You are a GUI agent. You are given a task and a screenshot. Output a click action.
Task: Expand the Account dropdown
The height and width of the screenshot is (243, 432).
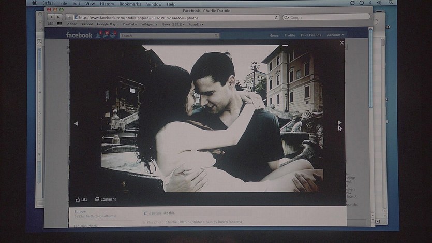(336, 35)
